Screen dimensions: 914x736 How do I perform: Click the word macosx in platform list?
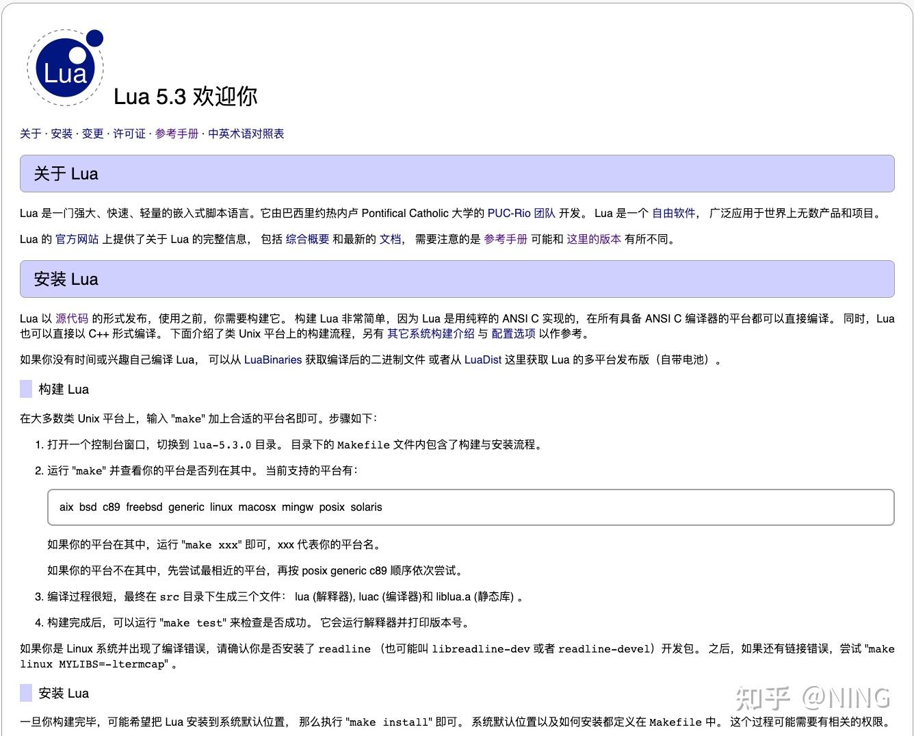(257, 507)
